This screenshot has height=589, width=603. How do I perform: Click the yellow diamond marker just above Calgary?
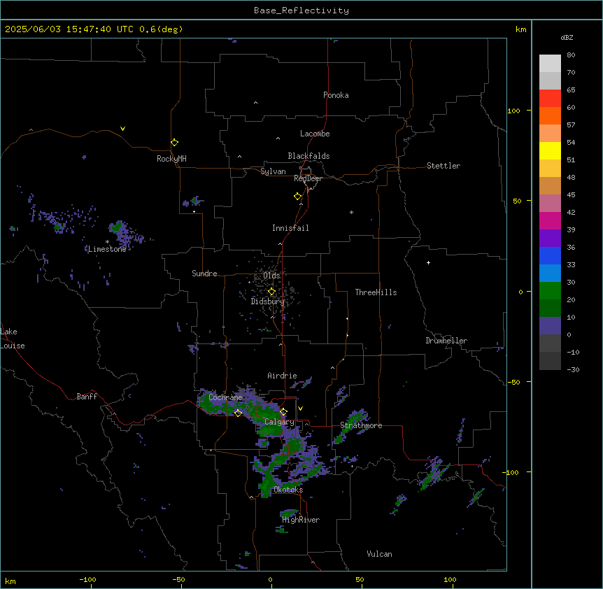pos(283,412)
